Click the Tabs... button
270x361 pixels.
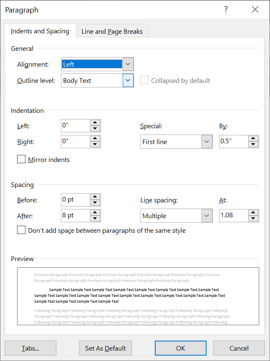(x=30, y=348)
